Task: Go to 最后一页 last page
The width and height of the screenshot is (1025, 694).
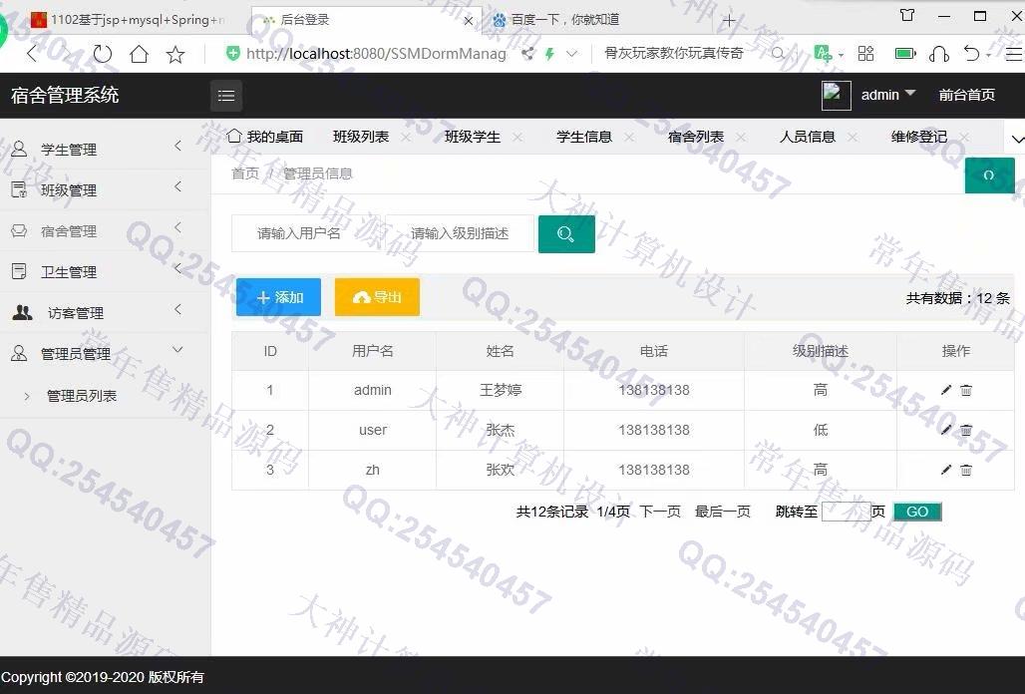Action: (722, 512)
